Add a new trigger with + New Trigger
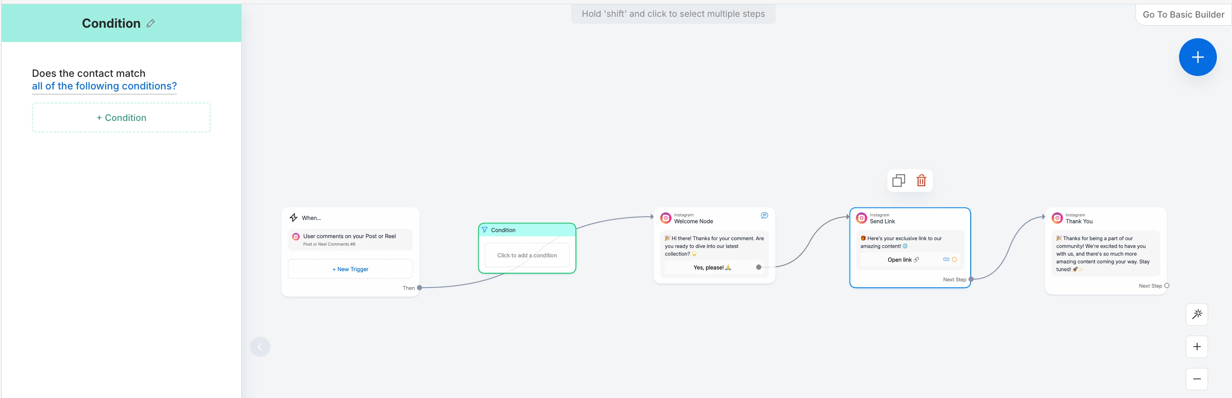Viewport: 1232px width, 398px height. click(x=350, y=269)
